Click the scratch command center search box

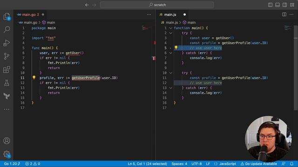(x=157, y=5)
